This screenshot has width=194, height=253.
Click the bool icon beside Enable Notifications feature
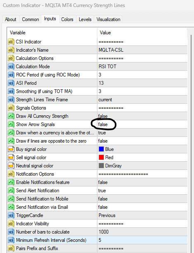11,182
